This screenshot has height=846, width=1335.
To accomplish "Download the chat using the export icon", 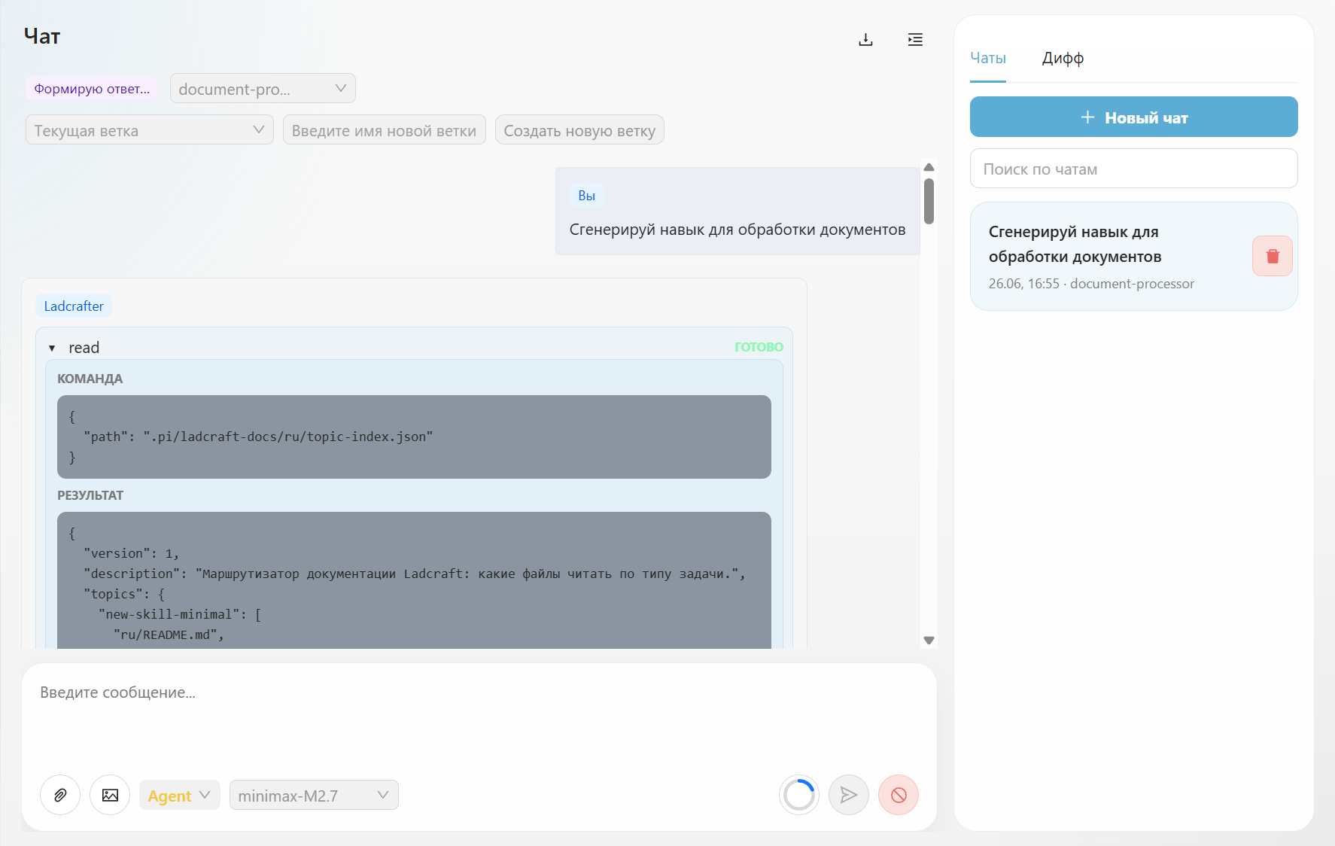I will point(865,40).
